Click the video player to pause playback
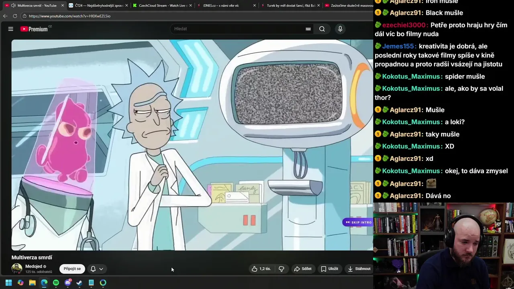 tap(192, 145)
